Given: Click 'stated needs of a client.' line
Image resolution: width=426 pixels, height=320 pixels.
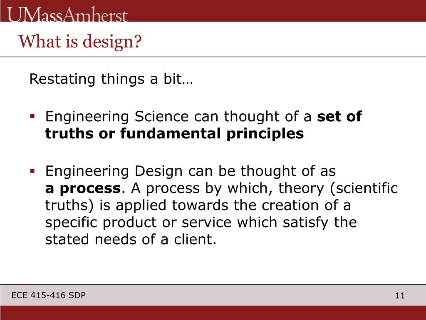Looking at the screenshot, I should 131,240.
